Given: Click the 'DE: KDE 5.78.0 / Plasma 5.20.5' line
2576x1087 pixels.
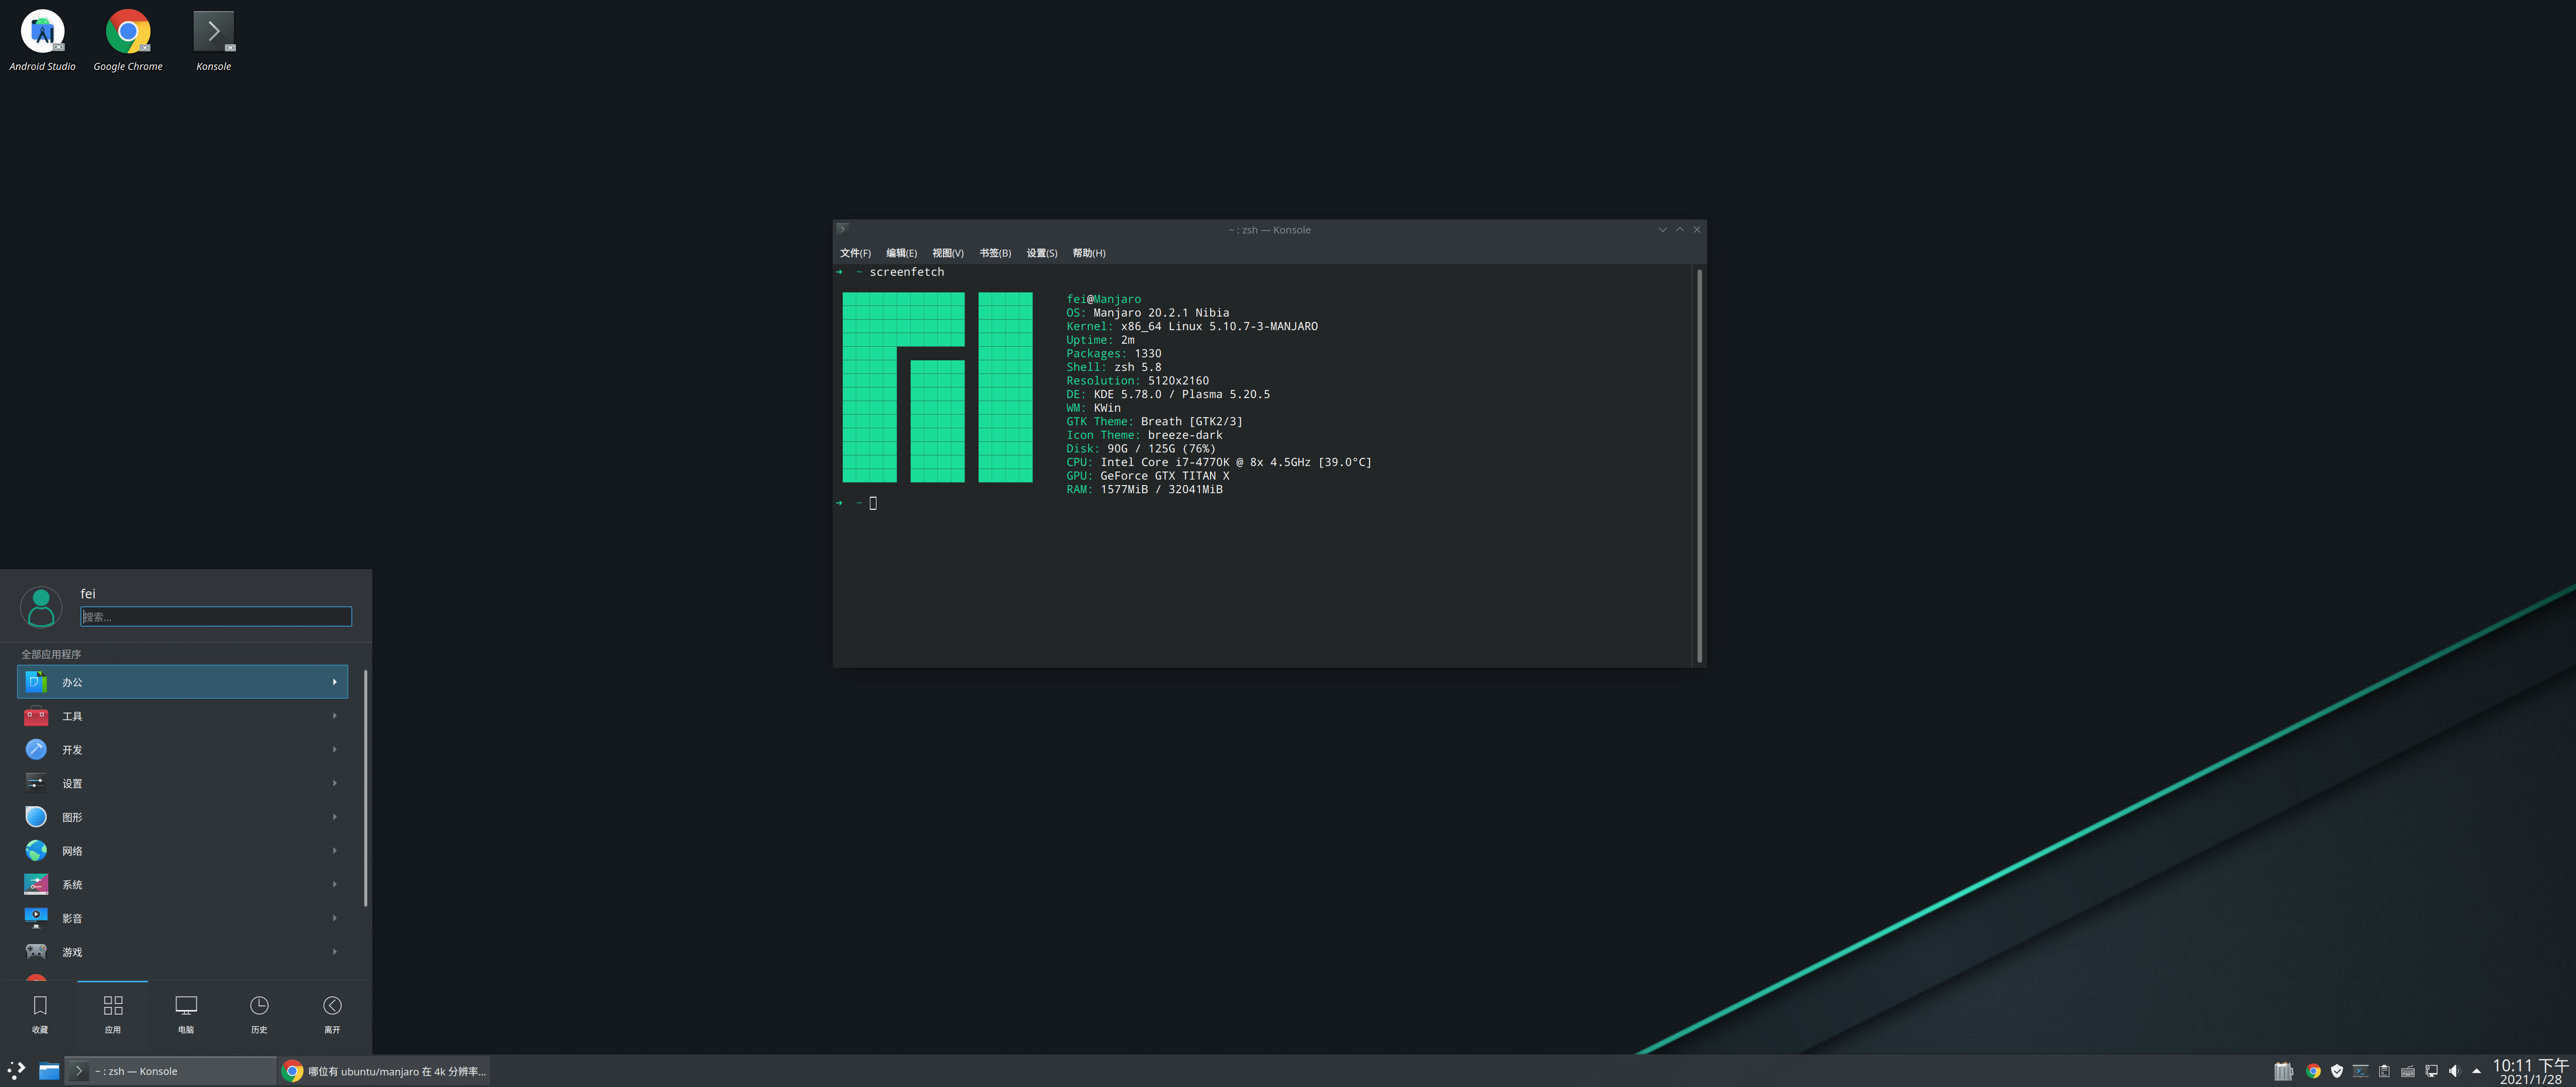Looking at the screenshot, I should (x=1168, y=394).
